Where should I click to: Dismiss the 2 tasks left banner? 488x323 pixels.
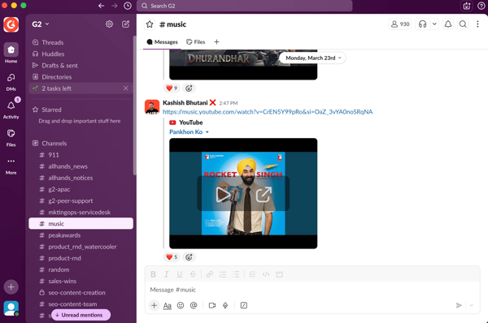[126, 88]
